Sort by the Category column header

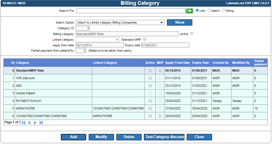[22, 63]
